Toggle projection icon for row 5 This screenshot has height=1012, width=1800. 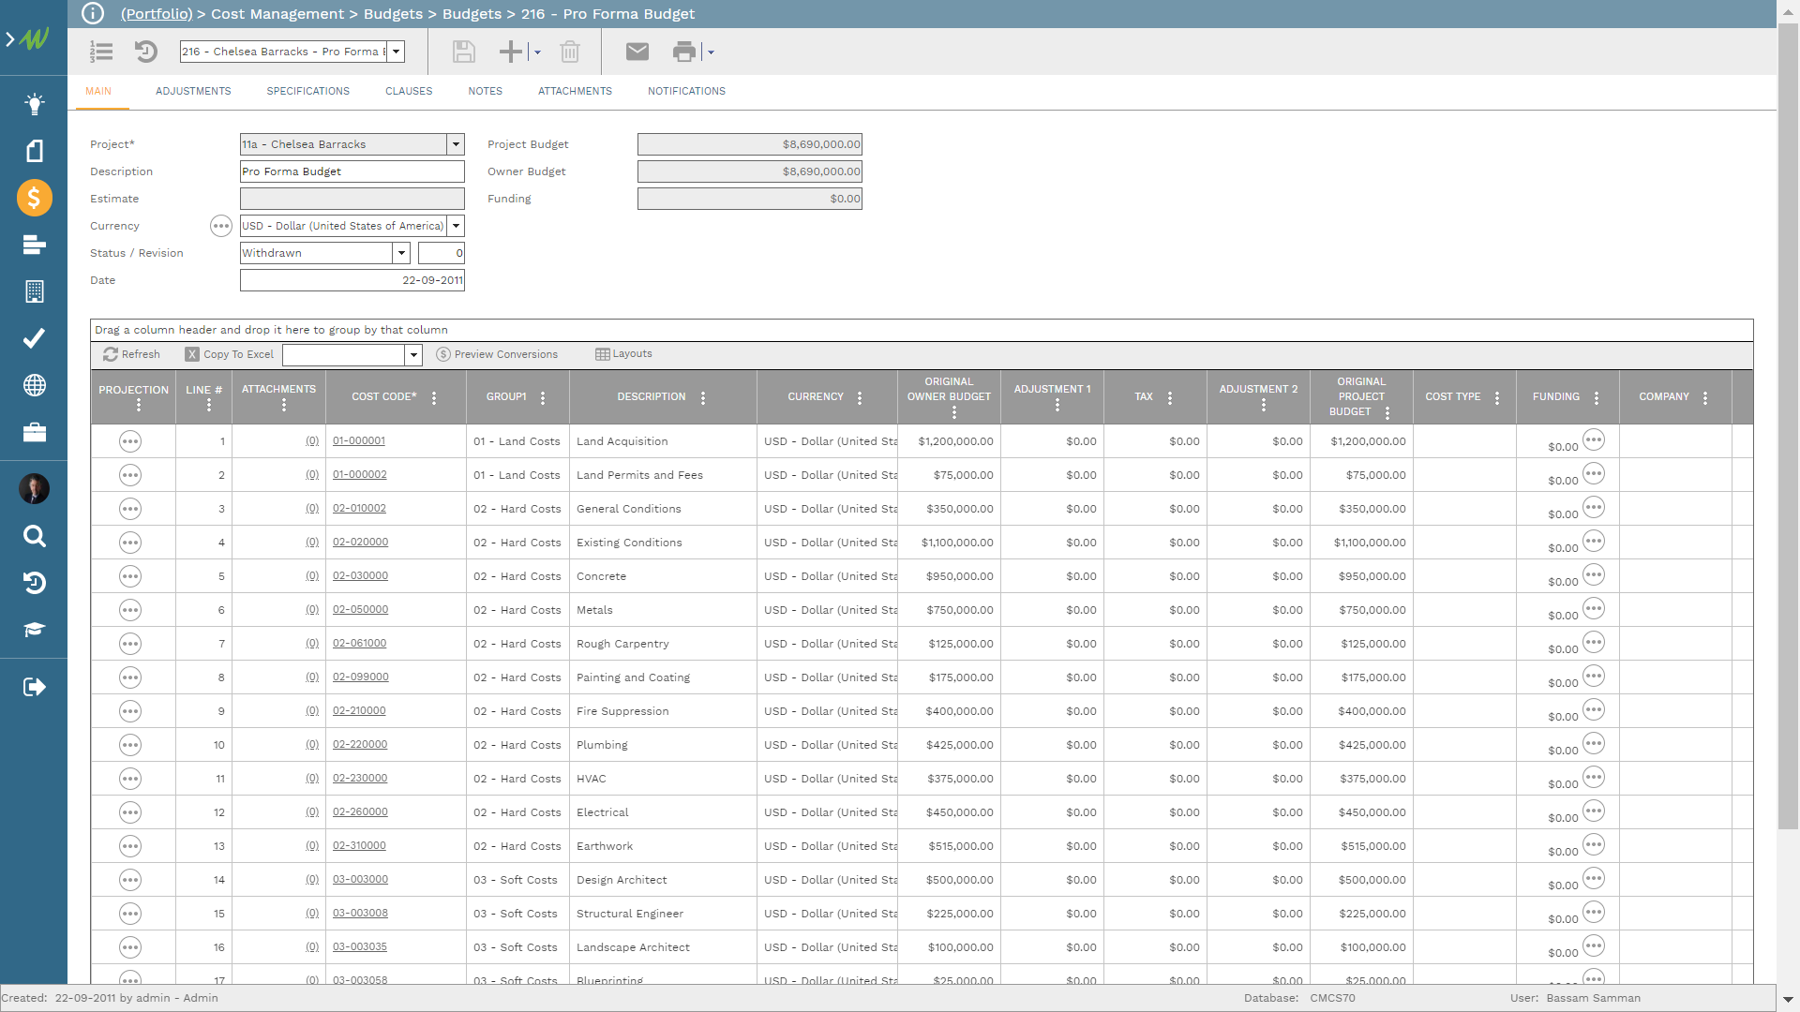coord(129,573)
